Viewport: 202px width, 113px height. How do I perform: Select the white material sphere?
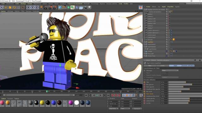point(76,103)
